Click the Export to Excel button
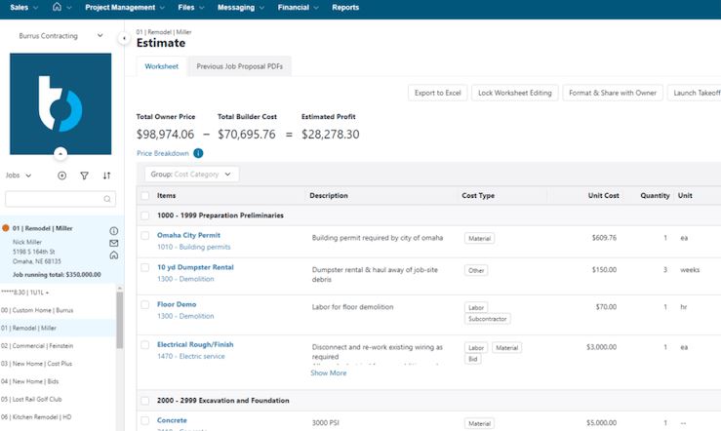Image resolution: width=721 pixels, height=431 pixels. [438, 93]
